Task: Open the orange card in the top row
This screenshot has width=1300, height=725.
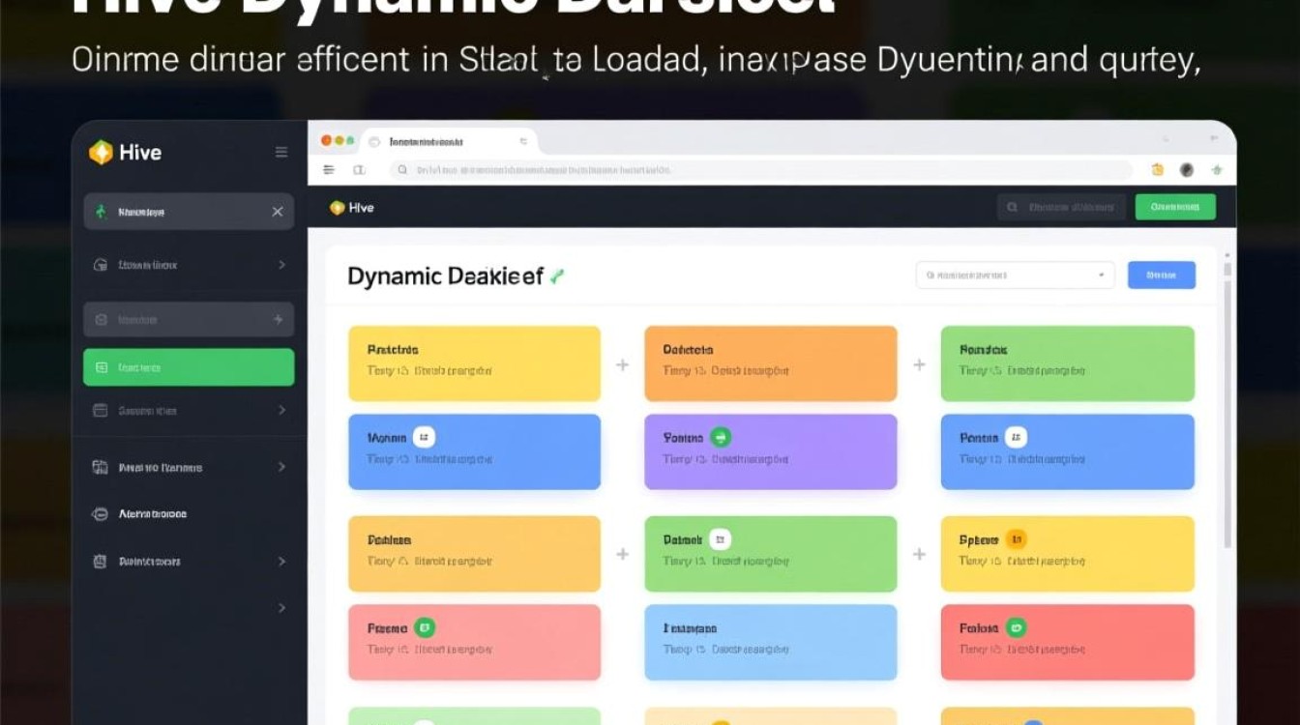Action: click(771, 363)
